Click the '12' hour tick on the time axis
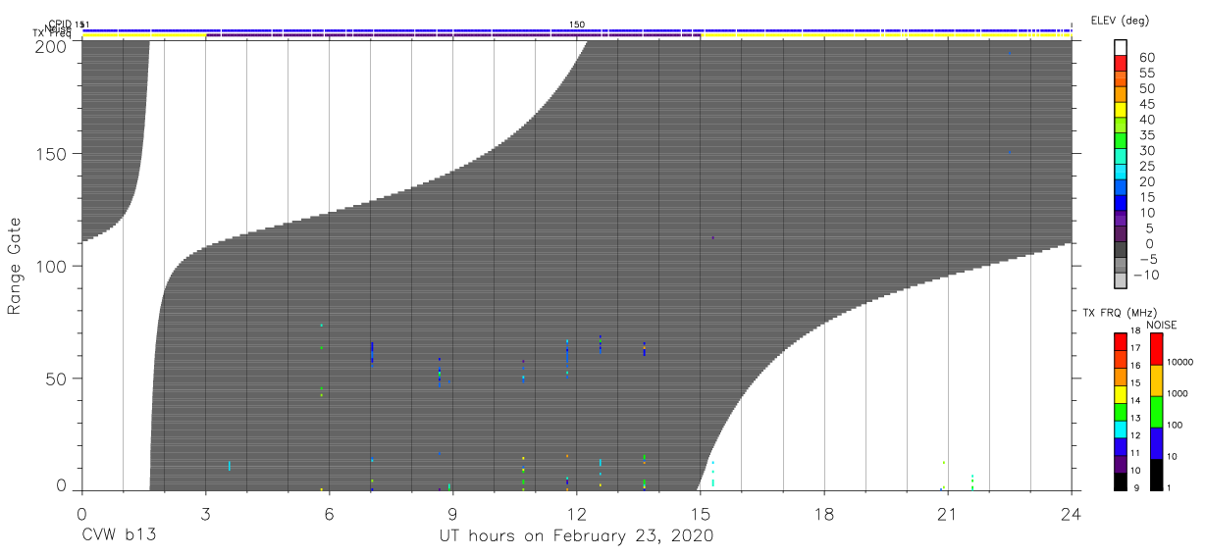The height and width of the screenshot is (556, 1205). point(576,513)
